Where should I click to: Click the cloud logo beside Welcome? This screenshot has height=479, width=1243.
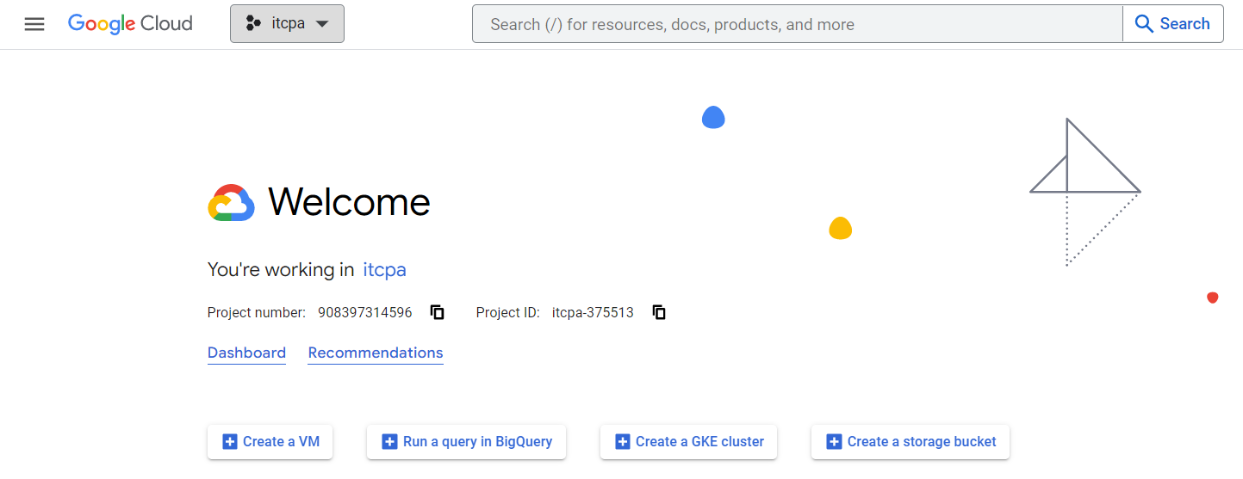231,203
